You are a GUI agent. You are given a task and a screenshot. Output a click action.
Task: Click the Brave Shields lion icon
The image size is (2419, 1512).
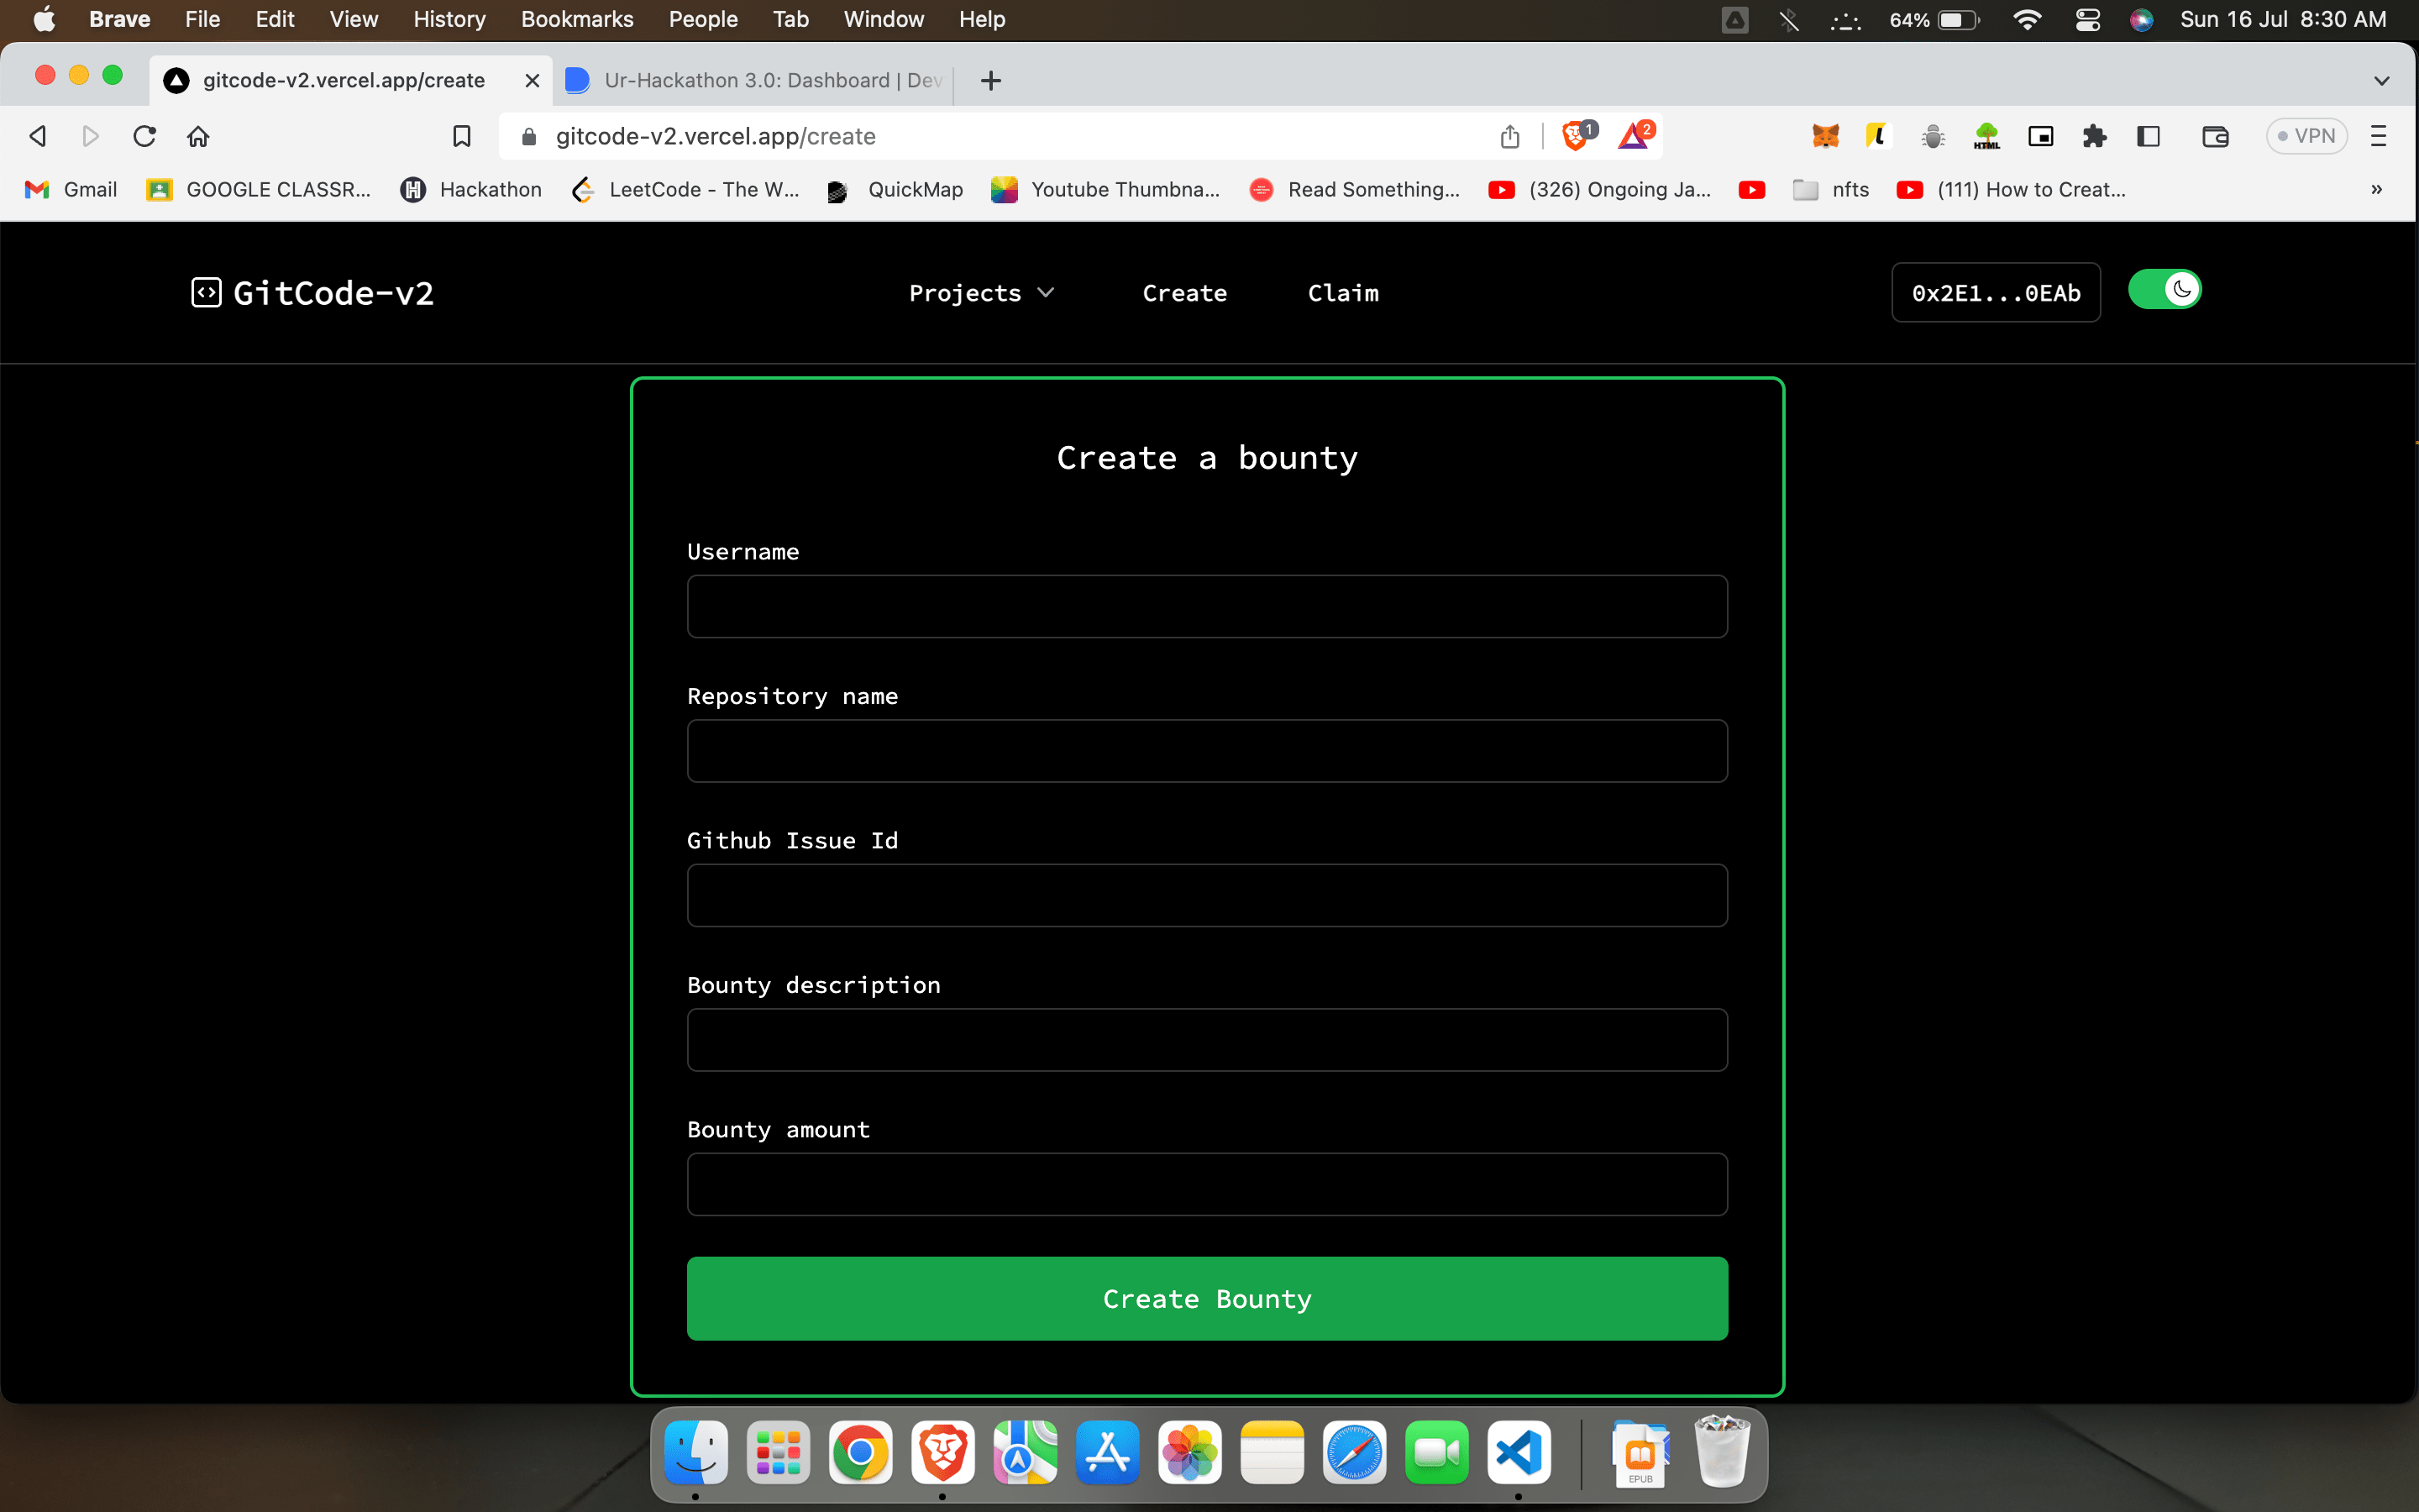click(1576, 136)
